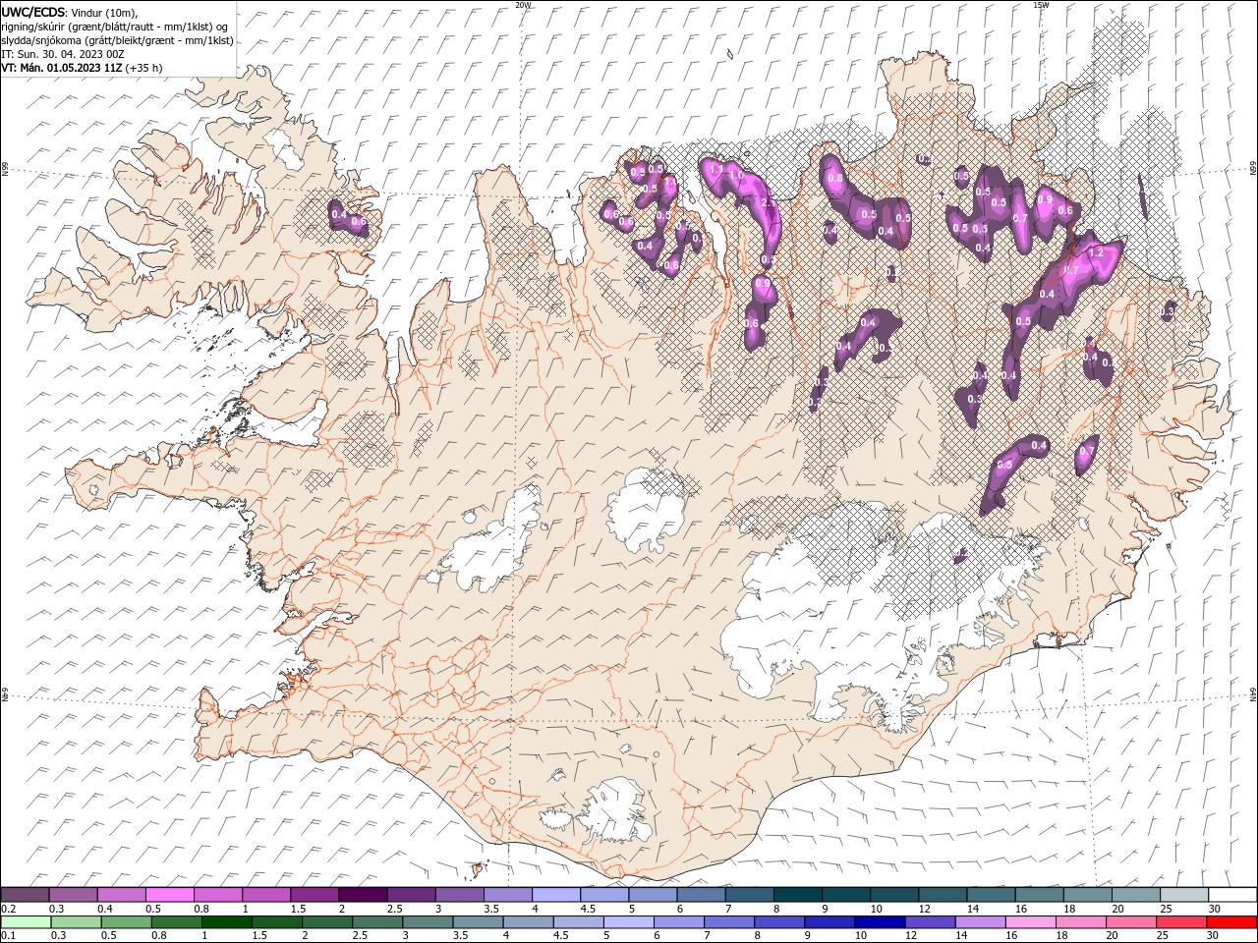1258x943 pixels.
Task: Select the bright pink 0.5 snow scale swatch
Action: 170,895
